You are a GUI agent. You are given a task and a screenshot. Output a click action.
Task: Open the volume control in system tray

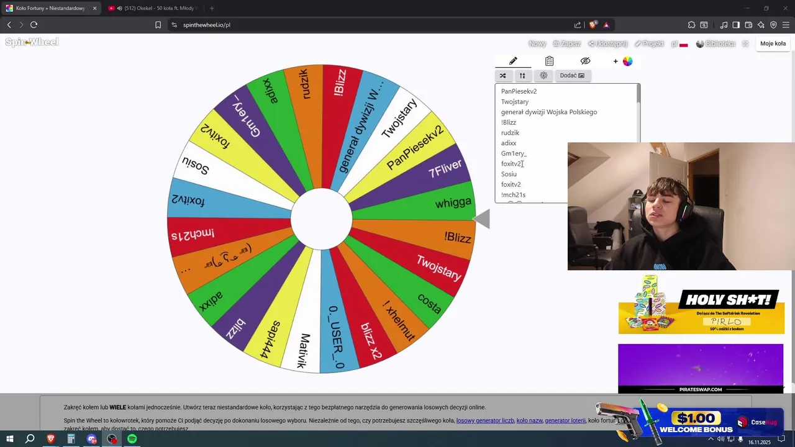(x=720, y=439)
